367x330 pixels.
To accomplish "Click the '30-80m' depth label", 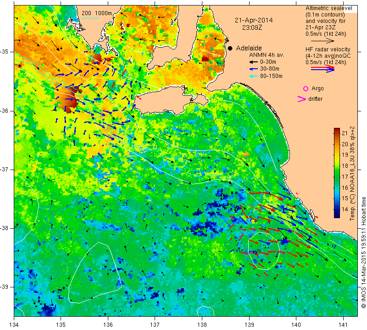I will coord(270,69).
